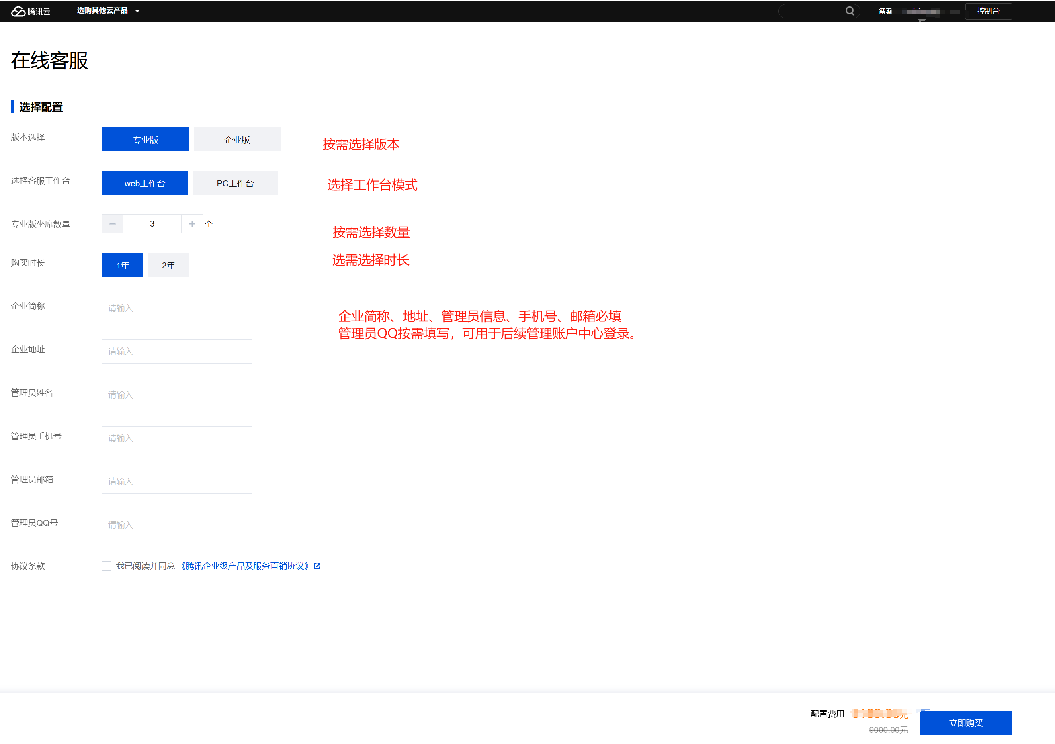Choose the PC工作台 workstation mode
1055x744 pixels.
(x=235, y=183)
